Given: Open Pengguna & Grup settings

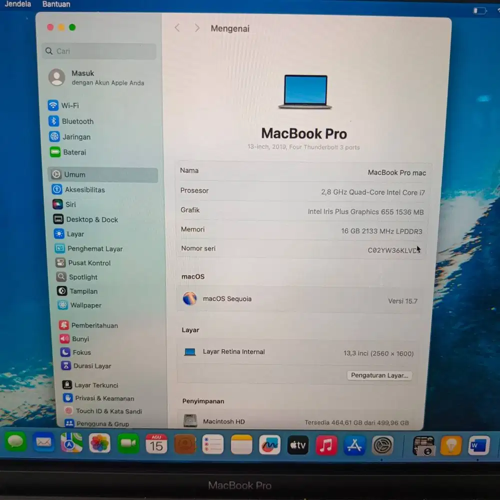Looking at the screenshot, I should 97,423.
